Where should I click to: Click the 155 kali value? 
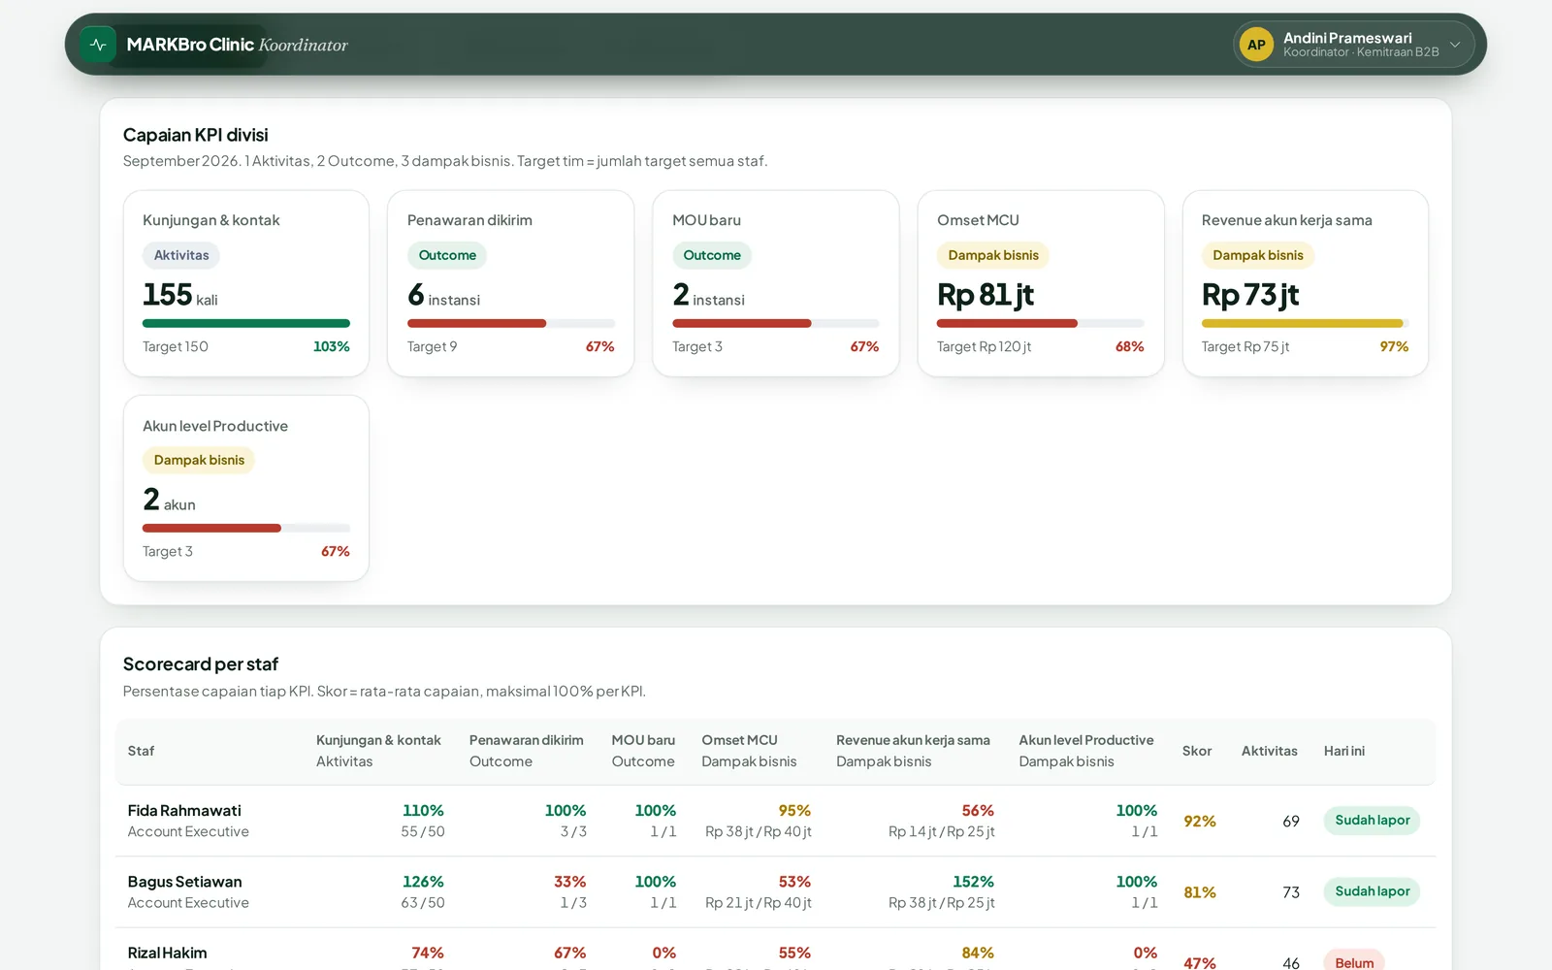pyautogui.click(x=180, y=295)
